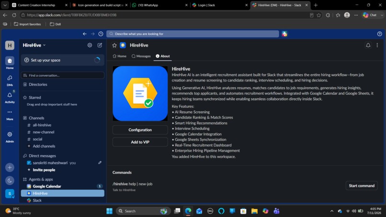Open Admin in Slack left rail
This screenshot has height=217, width=386.
[10, 137]
